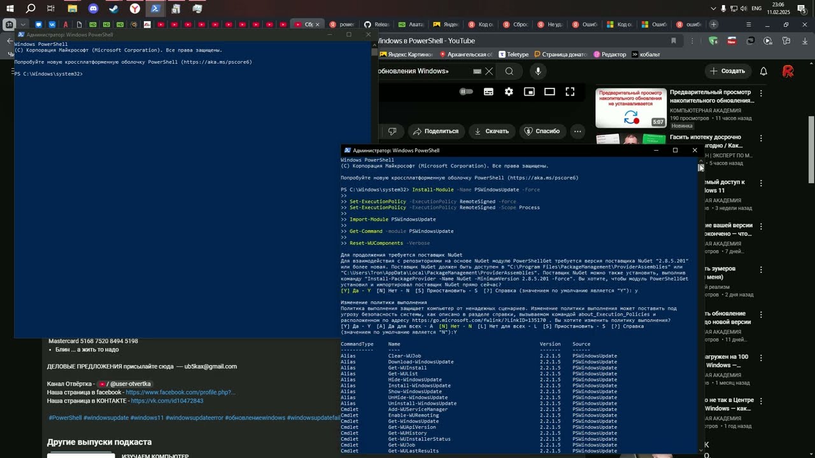Open the facebook.com profile link
815x458 pixels.
[180, 392]
